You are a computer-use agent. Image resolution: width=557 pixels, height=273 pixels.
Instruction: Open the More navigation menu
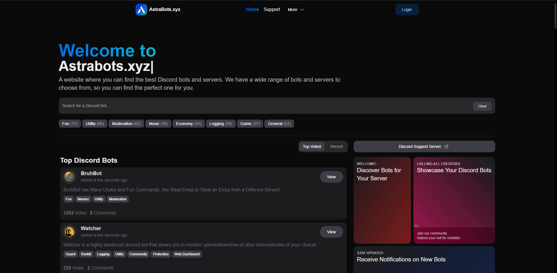(296, 10)
